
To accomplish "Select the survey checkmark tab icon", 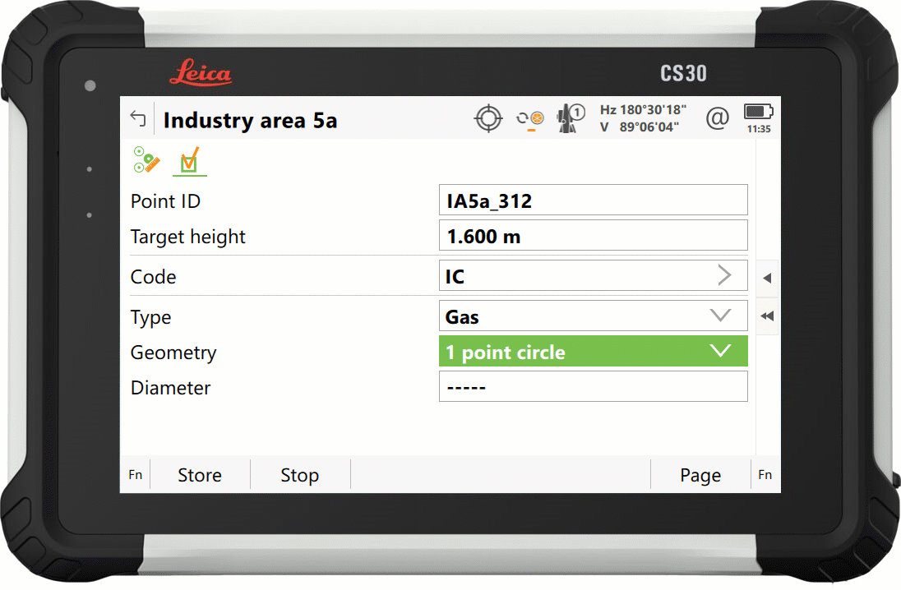I will 189,161.
